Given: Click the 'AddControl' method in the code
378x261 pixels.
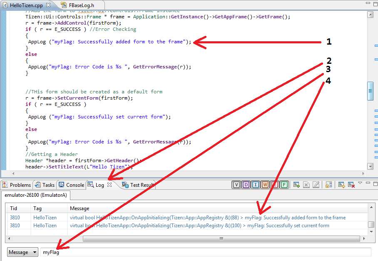Looking at the screenshot, I should point(72,23).
